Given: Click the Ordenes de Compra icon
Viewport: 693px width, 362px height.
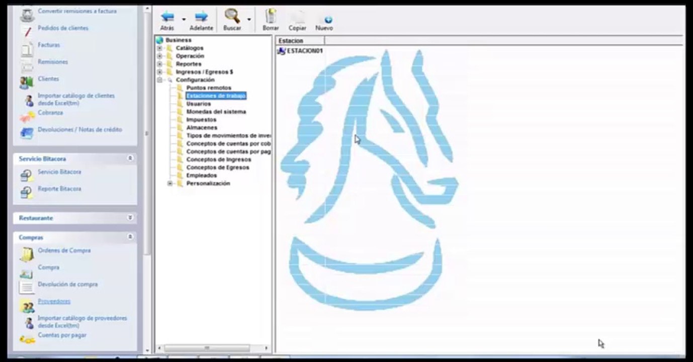Looking at the screenshot, I should (x=27, y=254).
